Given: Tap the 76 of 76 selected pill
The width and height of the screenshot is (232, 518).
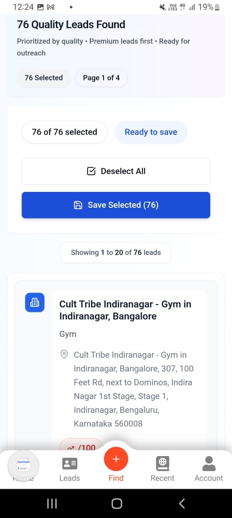Looking at the screenshot, I should [64, 132].
